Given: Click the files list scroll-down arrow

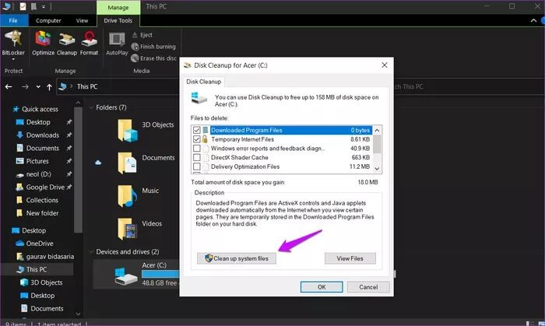Looking at the screenshot, I should click(377, 168).
